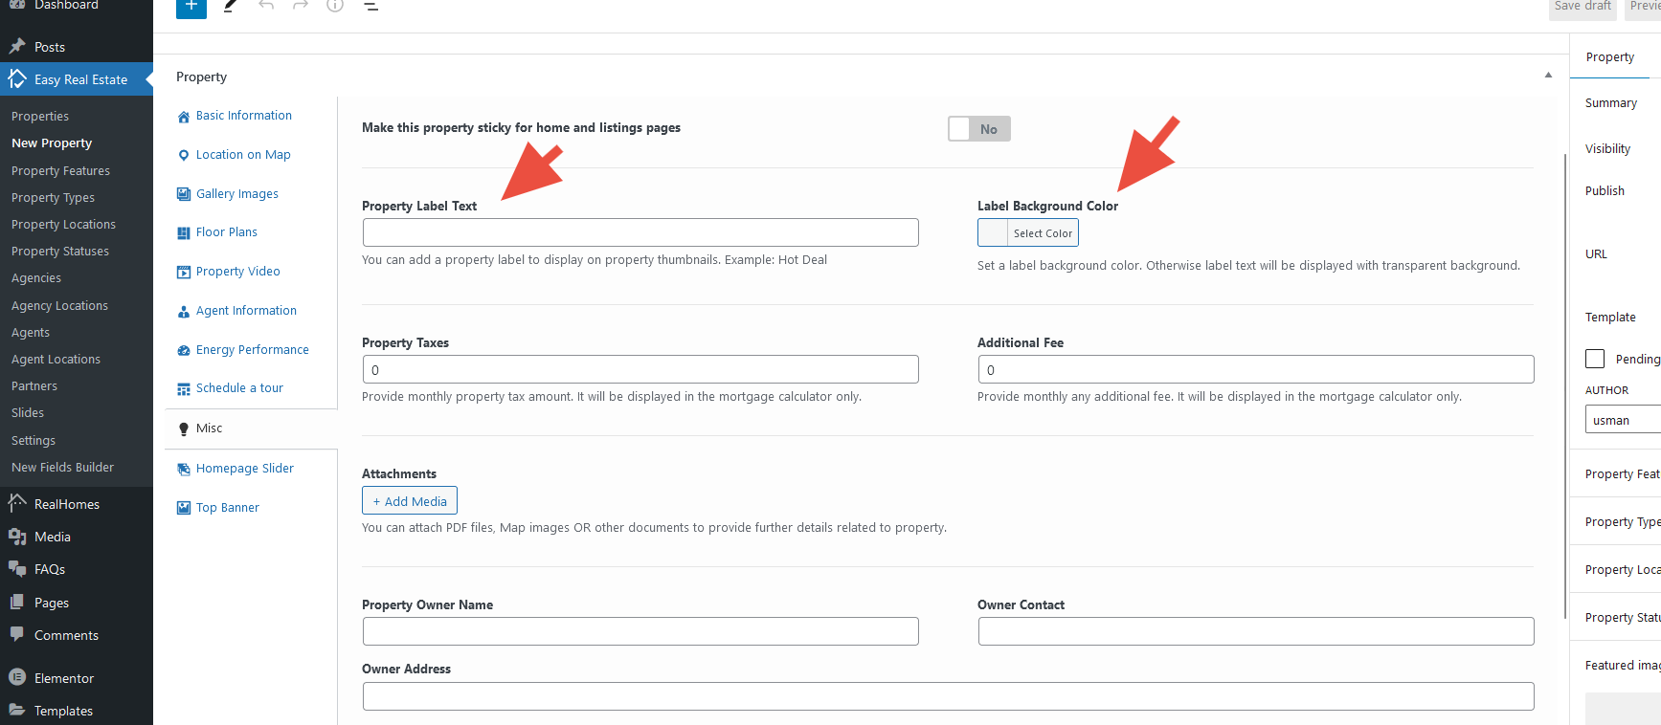Viewport: 1661px width, 725px height.
Task: Click the Floor Plans grid icon
Action: [x=184, y=232]
